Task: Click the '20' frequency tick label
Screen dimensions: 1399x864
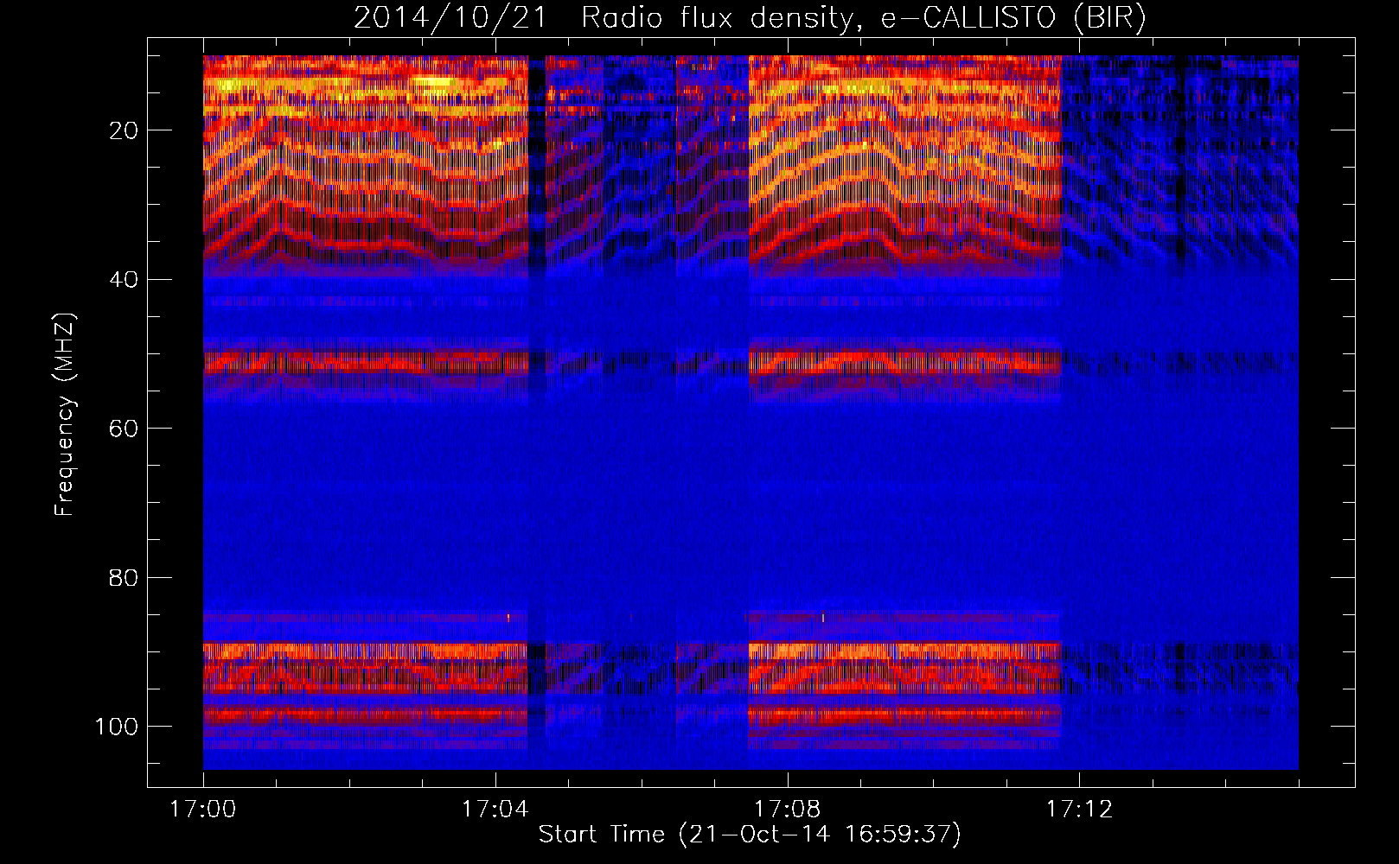Action: 125,130
